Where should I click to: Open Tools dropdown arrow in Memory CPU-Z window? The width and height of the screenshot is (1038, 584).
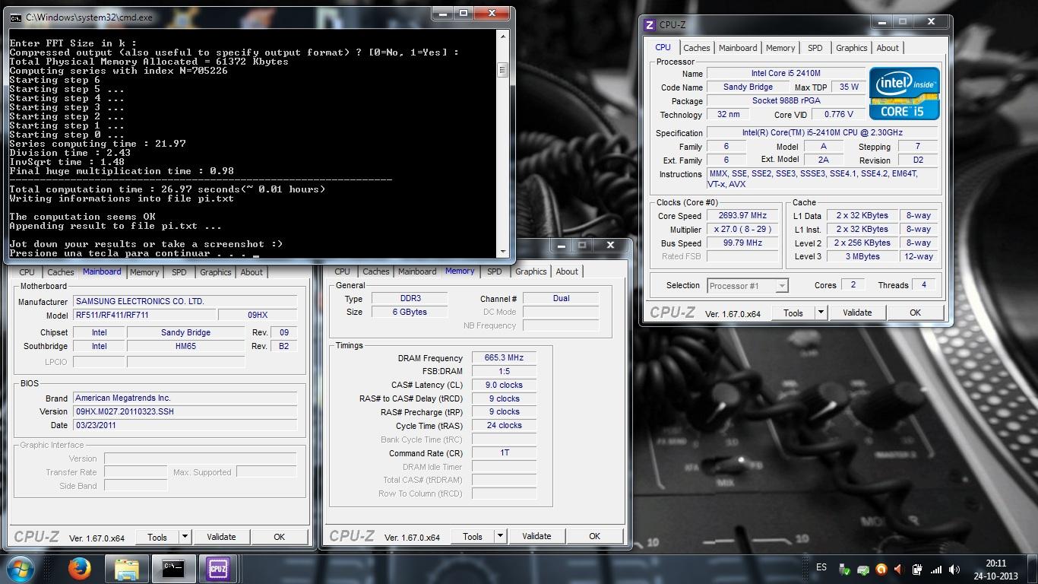[499, 536]
